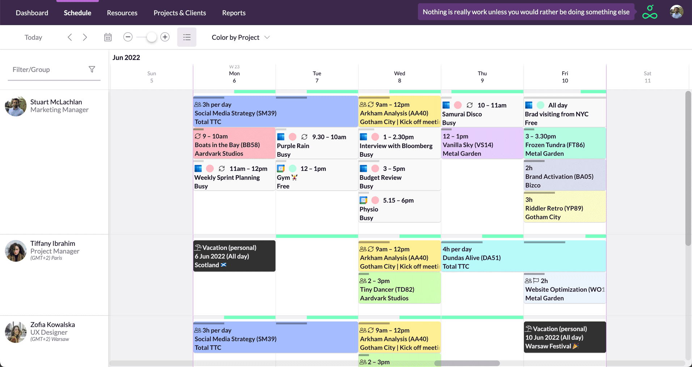692x367 pixels.
Task: Select Tiffany Ibrahim's Vacation event in Scotland
Action: coord(234,256)
